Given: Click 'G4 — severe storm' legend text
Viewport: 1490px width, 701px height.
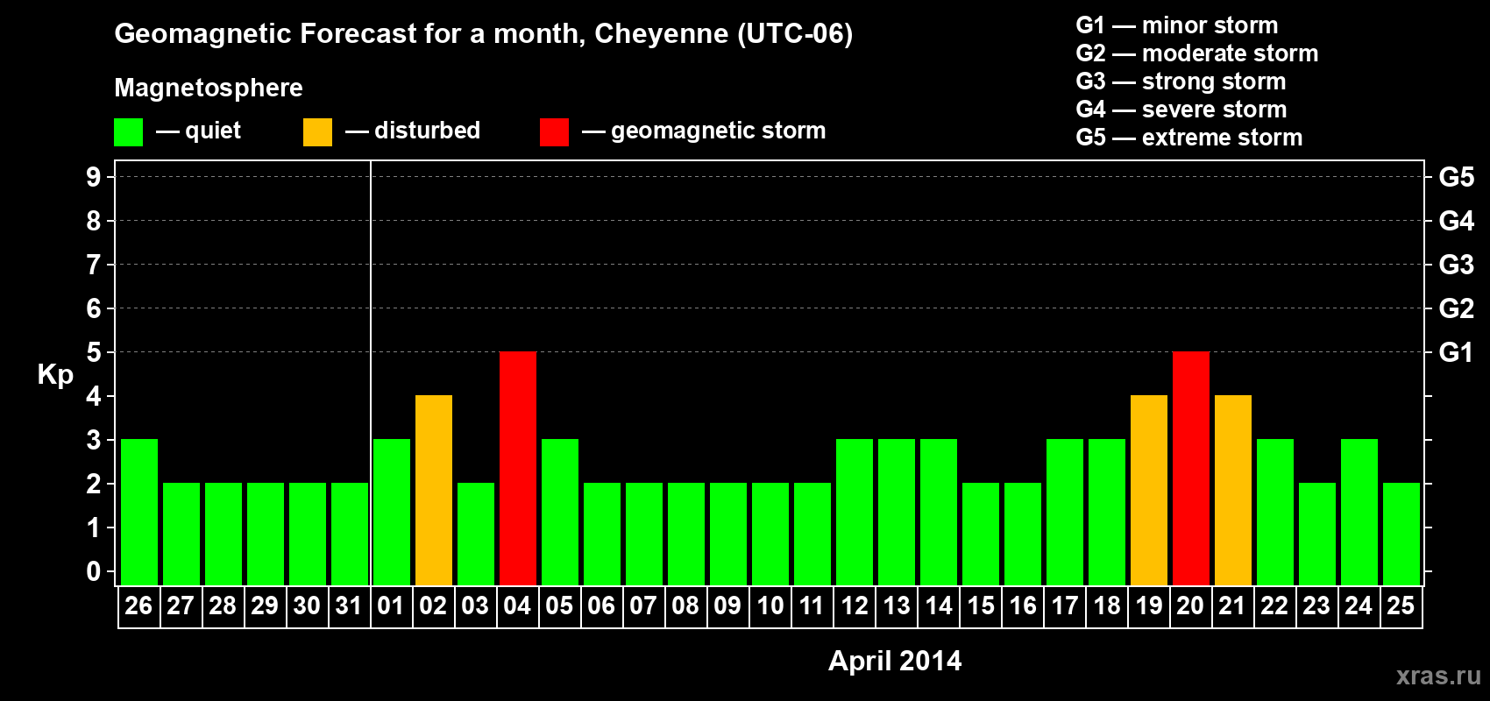Looking at the screenshot, I should [x=1181, y=110].
